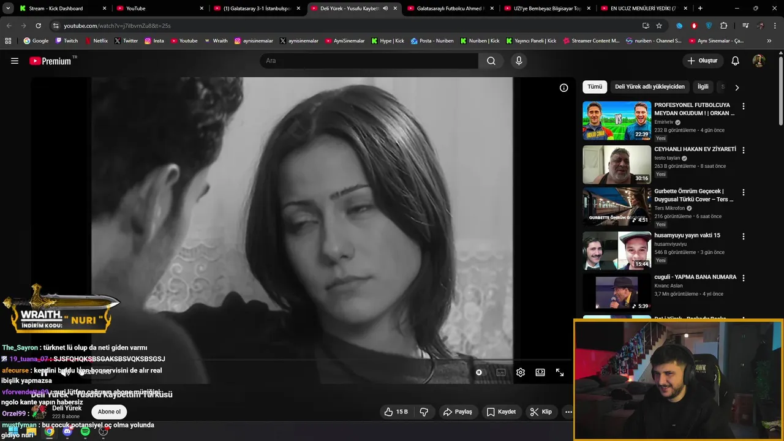Toggle the autoplay switch in the player
Screen dimensions: 784x441
point(479,372)
